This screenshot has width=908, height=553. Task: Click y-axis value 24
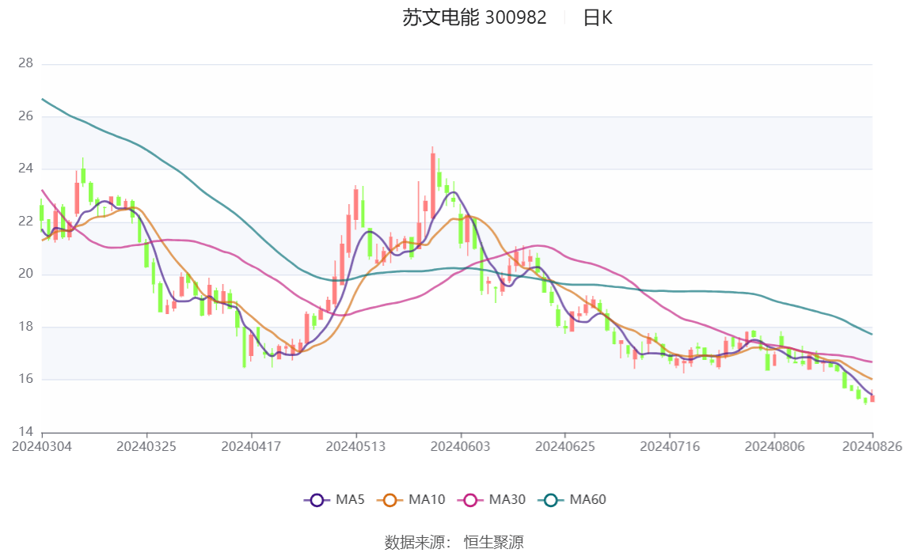click(x=25, y=169)
